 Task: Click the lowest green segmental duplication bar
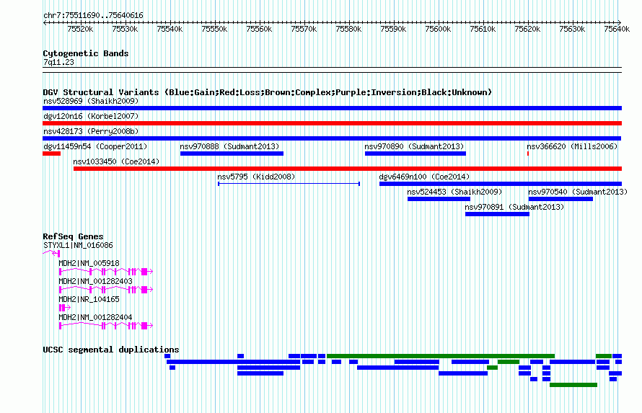point(573,385)
